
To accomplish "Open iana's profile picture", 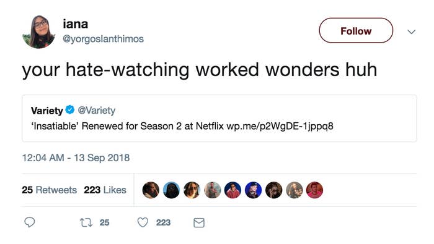I will point(38,32).
